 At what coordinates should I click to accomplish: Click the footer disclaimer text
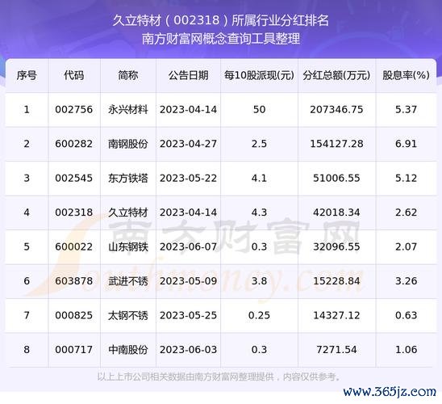(x=219, y=377)
